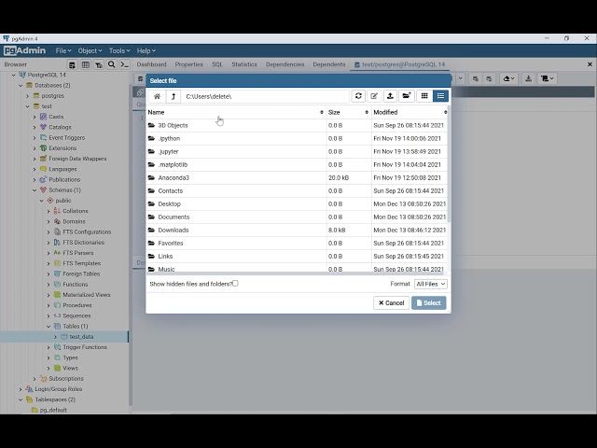Open the Desktop folder row
This screenshot has width=597, height=448.
[297, 204]
